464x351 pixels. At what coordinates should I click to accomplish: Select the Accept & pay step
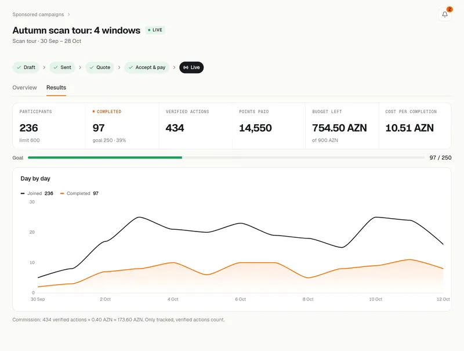pyautogui.click(x=147, y=67)
